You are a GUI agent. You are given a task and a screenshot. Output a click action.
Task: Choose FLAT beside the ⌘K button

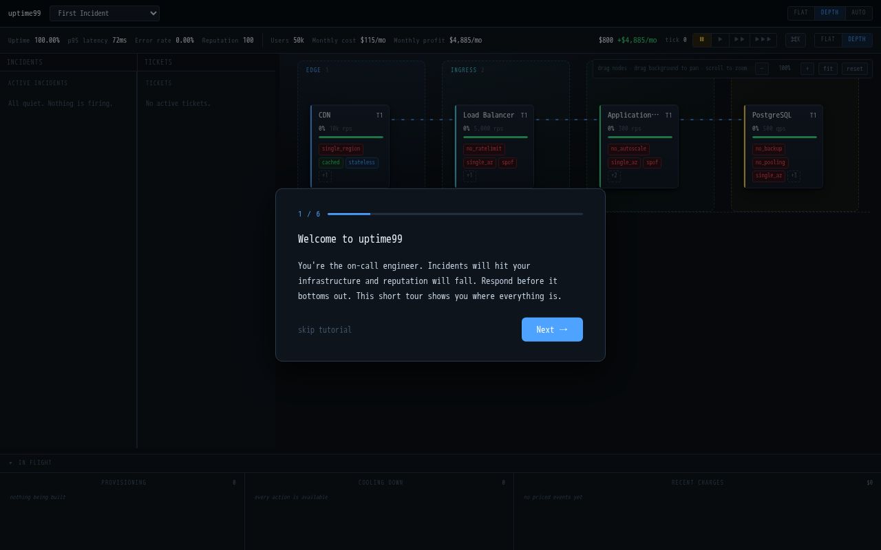click(x=828, y=40)
